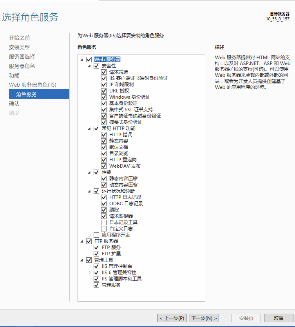Uncheck 静态内容 checkbox
The height and width of the screenshot is (327, 295).
tap(104, 141)
